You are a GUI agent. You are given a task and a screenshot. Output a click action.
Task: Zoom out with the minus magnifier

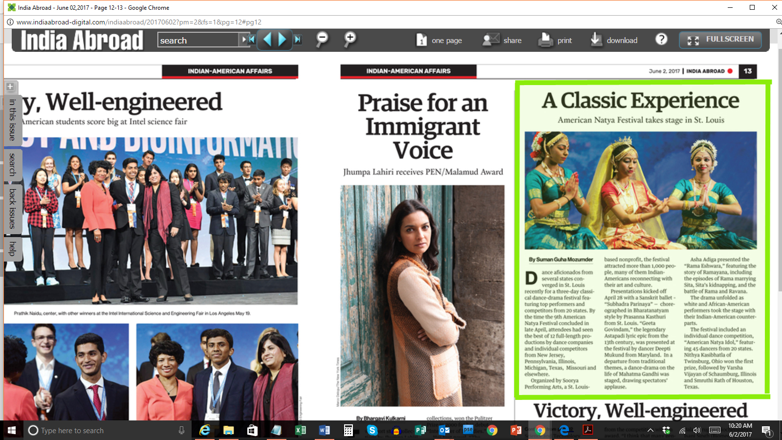[322, 39]
